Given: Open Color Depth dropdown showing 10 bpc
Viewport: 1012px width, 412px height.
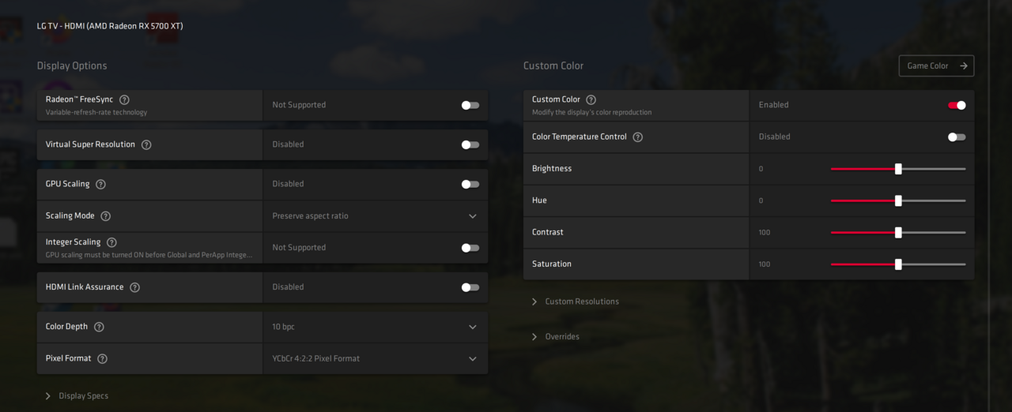Looking at the screenshot, I should [x=376, y=327].
